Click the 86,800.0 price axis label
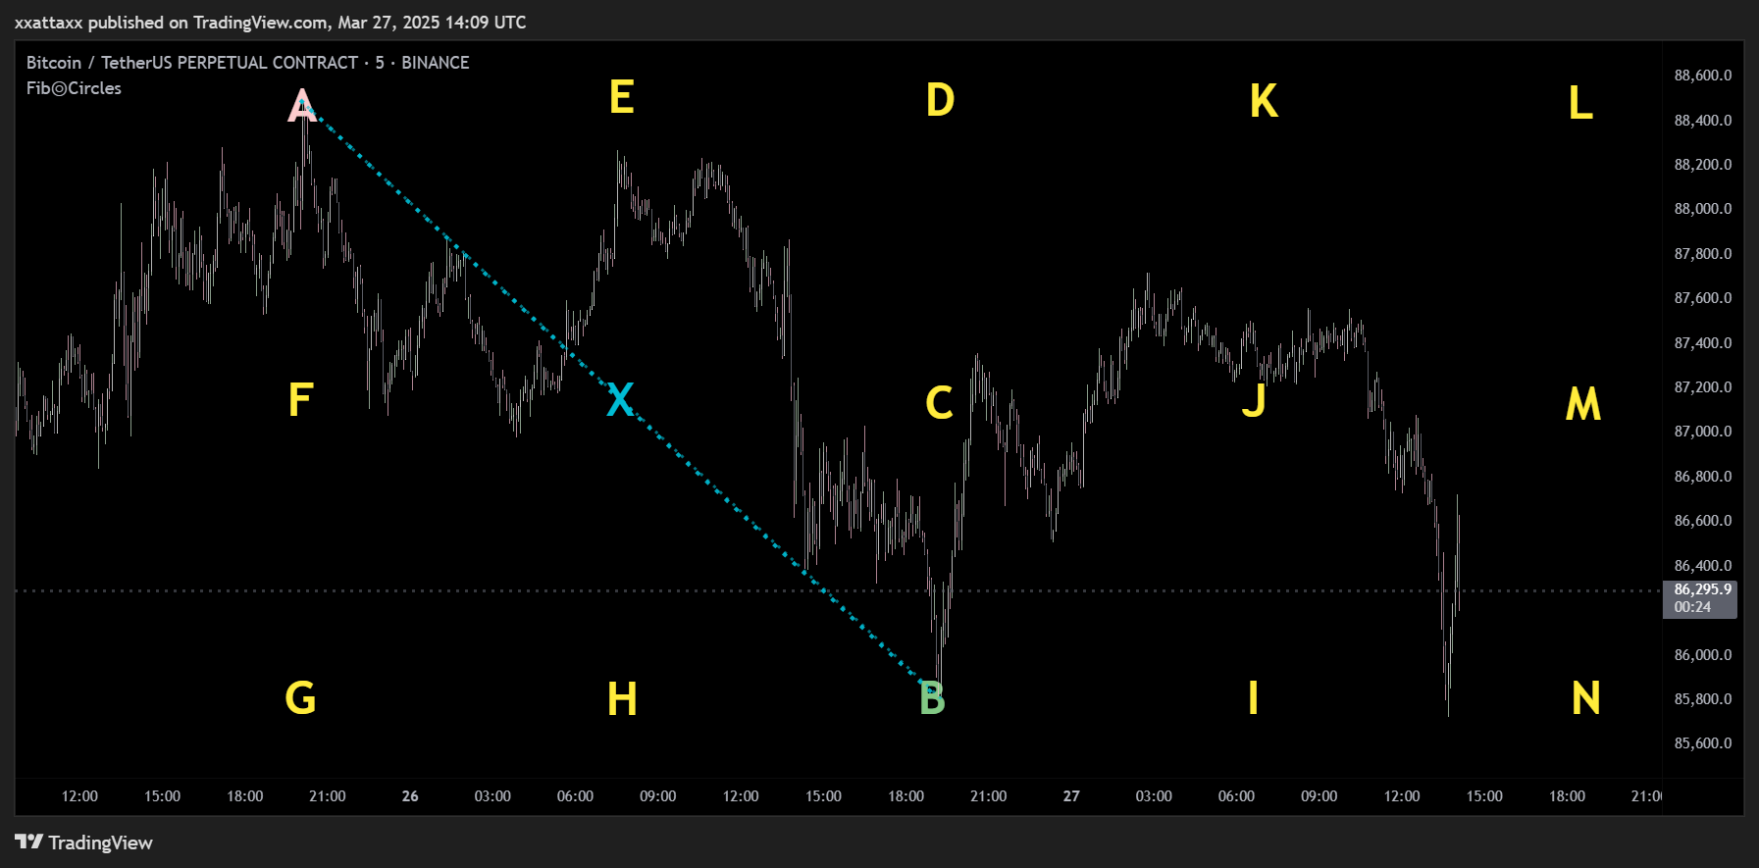The width and height of the screenshot is (1759, 868). 1703,477
